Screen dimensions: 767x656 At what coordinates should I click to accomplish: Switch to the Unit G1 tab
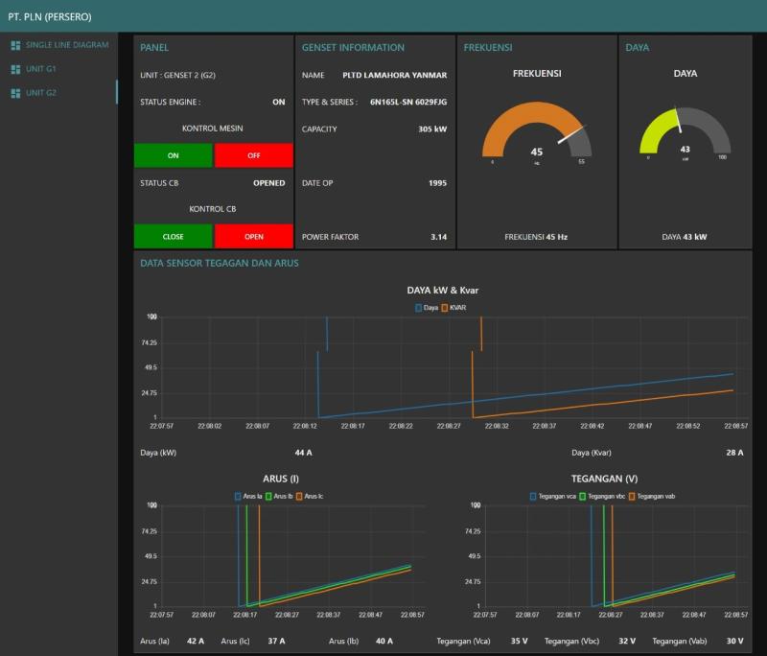pyautogui.click(x=40, y=69)
